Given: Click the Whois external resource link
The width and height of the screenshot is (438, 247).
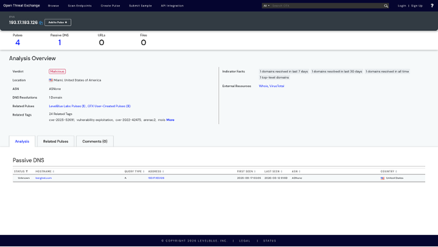Looking at the screenshot, I should 263,86.
